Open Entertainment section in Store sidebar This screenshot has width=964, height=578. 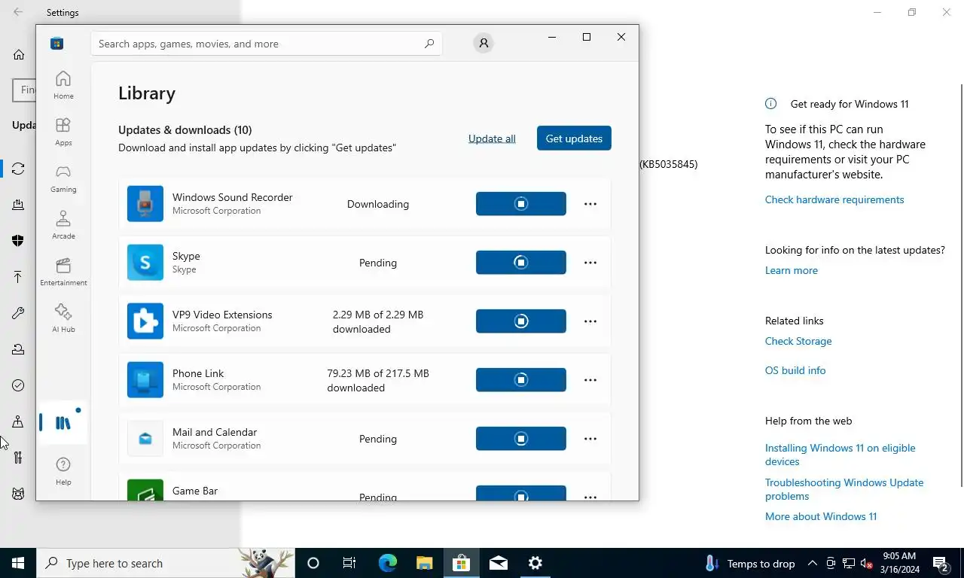coord(63,272)
